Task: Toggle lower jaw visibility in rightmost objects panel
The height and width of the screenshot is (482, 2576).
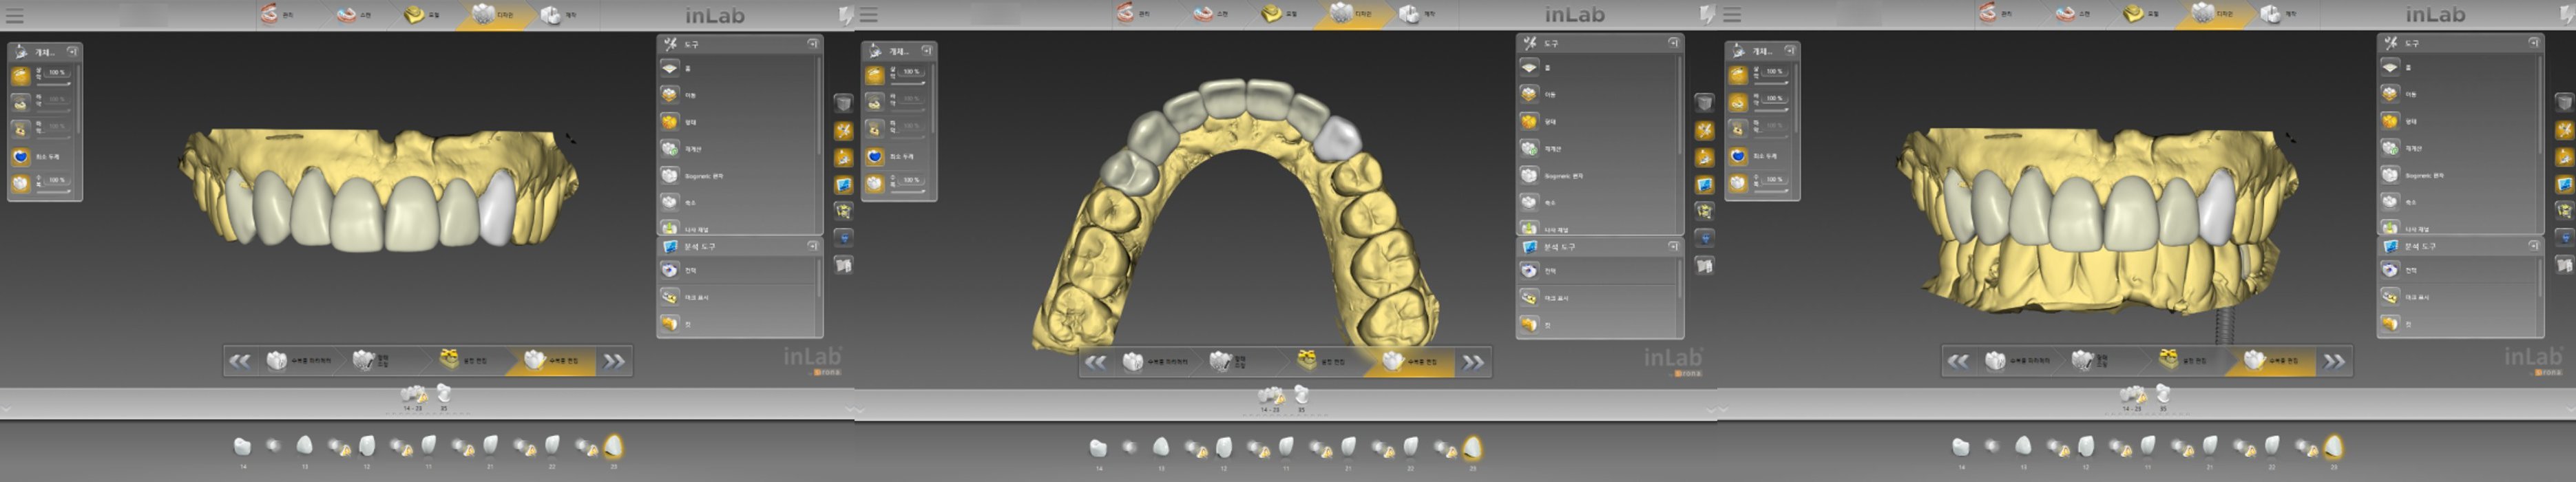Action: (1739, 102)
